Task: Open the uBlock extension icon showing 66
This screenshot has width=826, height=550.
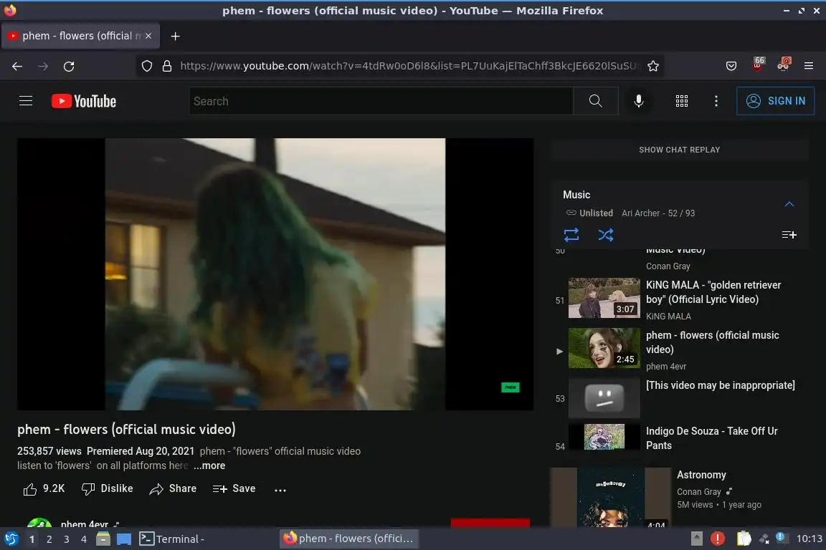Action: pos(758,64)
